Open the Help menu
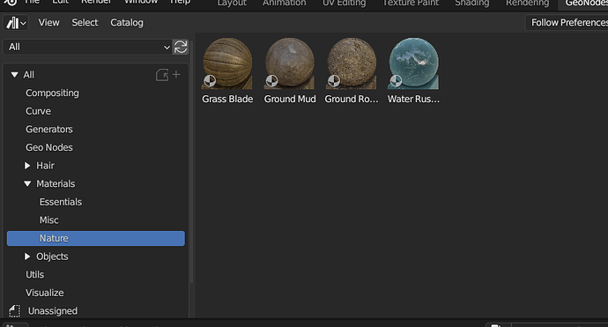This screenshot has height=327, width=608. click(181, 3)
